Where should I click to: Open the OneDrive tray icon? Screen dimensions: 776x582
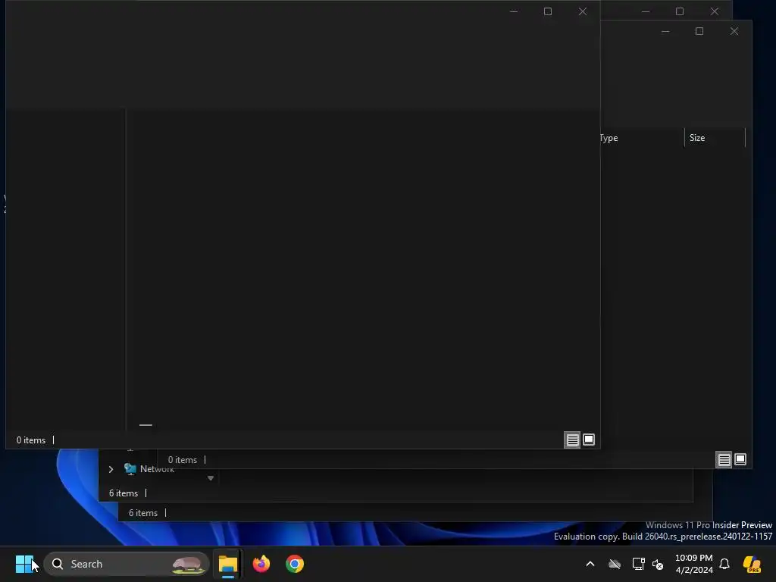615,564
